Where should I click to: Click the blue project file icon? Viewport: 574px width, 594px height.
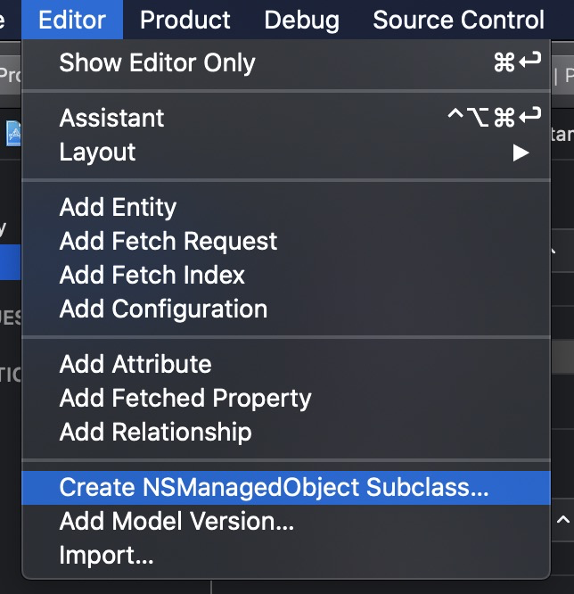tap(13, 134)
